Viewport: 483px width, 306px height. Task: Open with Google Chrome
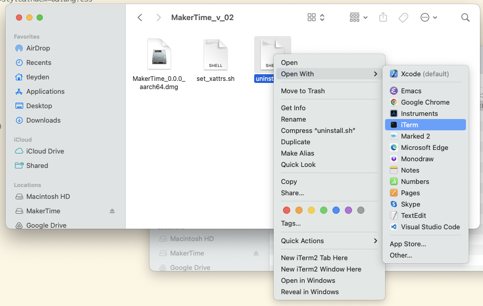click(425, 102)
